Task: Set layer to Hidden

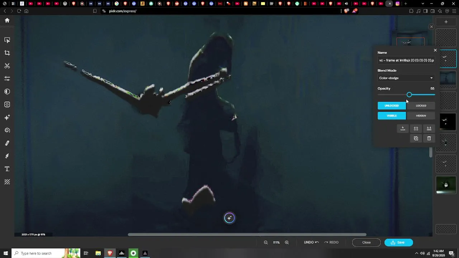Action: 421,116
